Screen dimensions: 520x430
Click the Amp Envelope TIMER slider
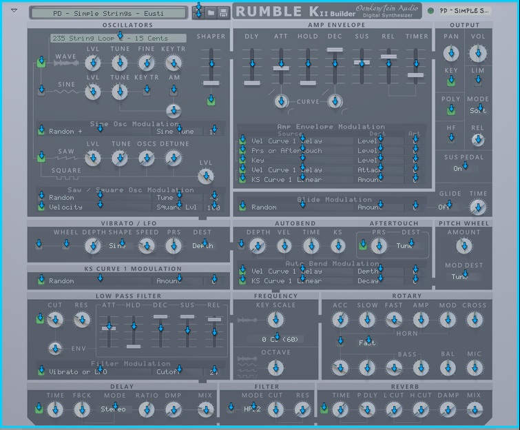point(415,66)
